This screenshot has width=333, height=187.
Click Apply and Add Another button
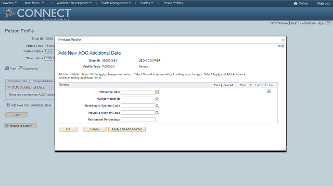[x=127, y=129]
